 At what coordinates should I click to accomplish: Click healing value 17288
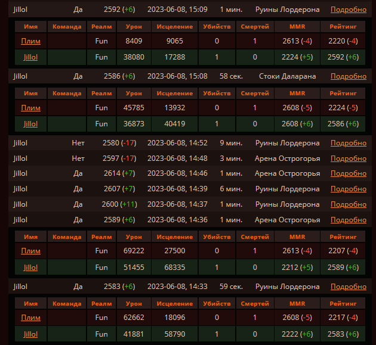click(174, 57)
